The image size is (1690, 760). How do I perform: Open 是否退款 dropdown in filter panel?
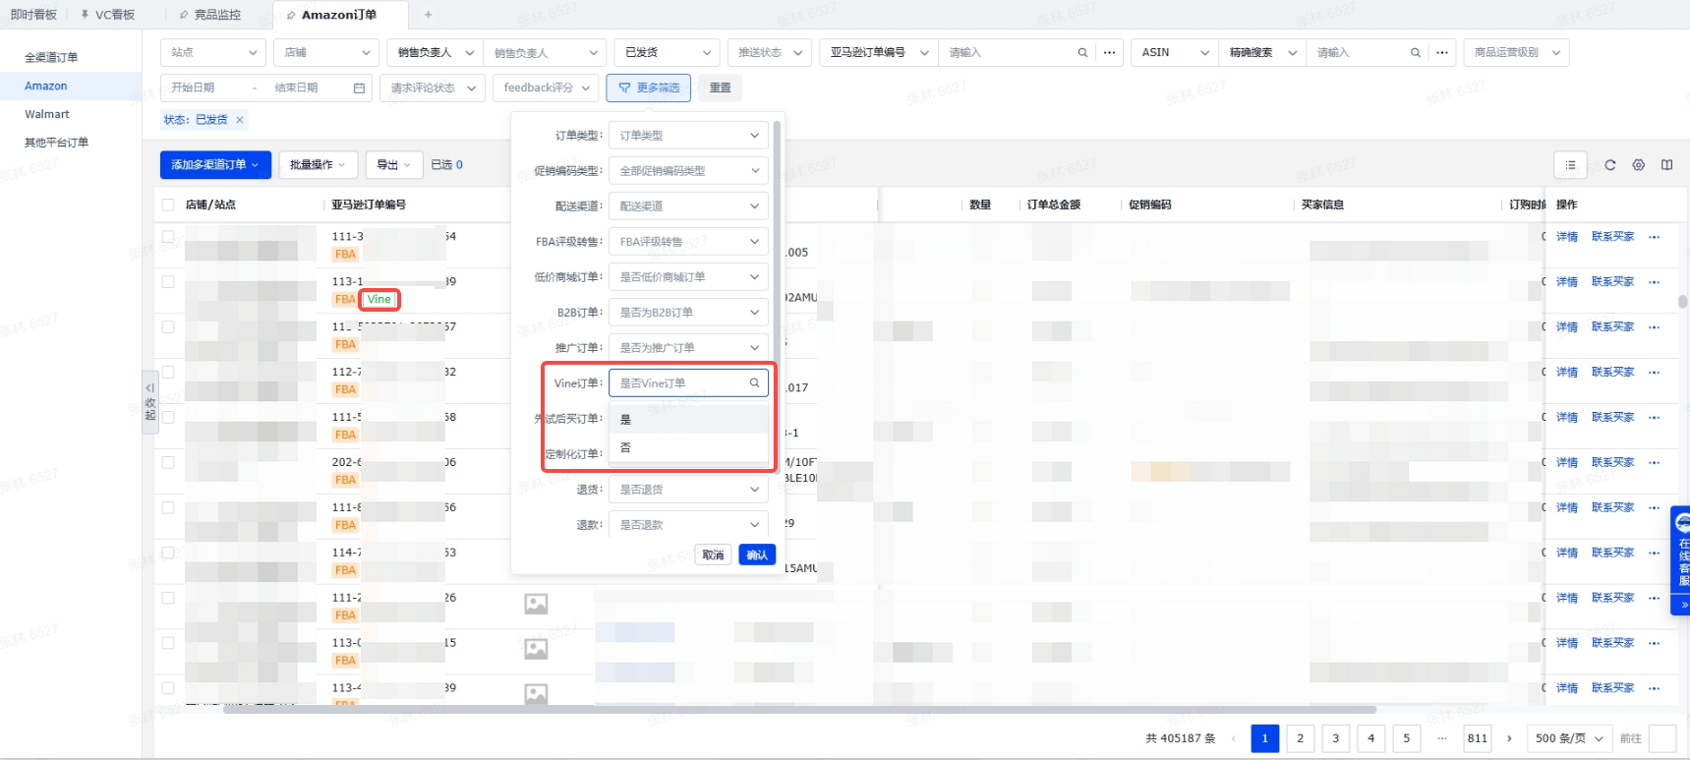pos(688,525)
